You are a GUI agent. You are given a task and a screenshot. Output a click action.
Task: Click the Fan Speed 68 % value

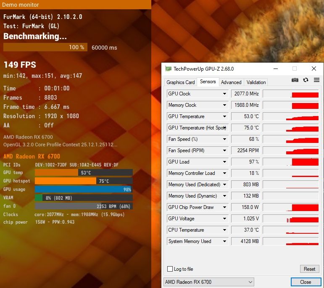pyautogui.click(x=245, y=139)
